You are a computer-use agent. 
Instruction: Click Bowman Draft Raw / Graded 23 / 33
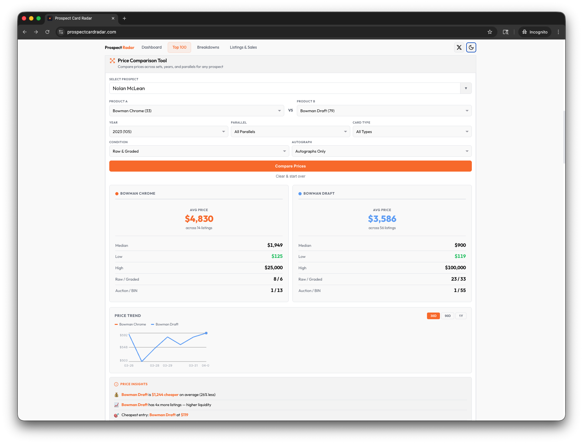pos(458,279)
